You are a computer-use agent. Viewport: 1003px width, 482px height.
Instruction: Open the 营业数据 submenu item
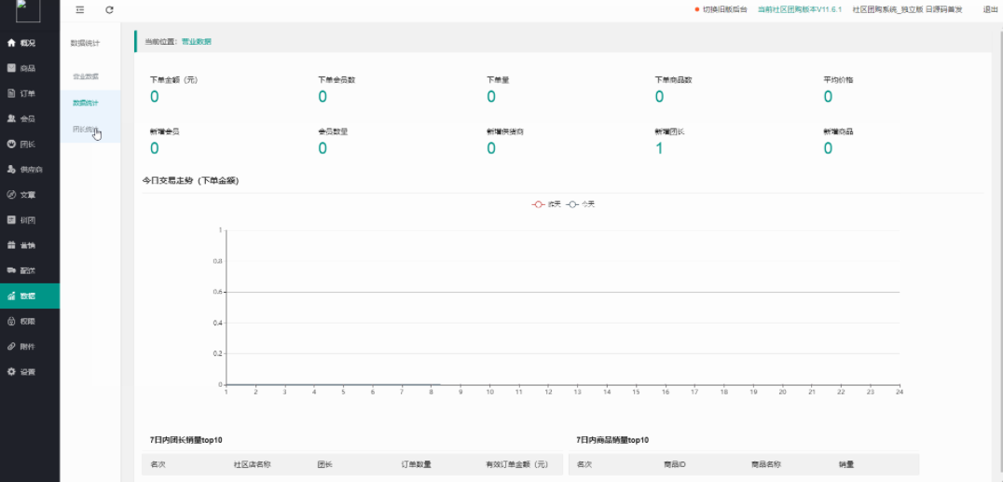(x=86, y=76)
